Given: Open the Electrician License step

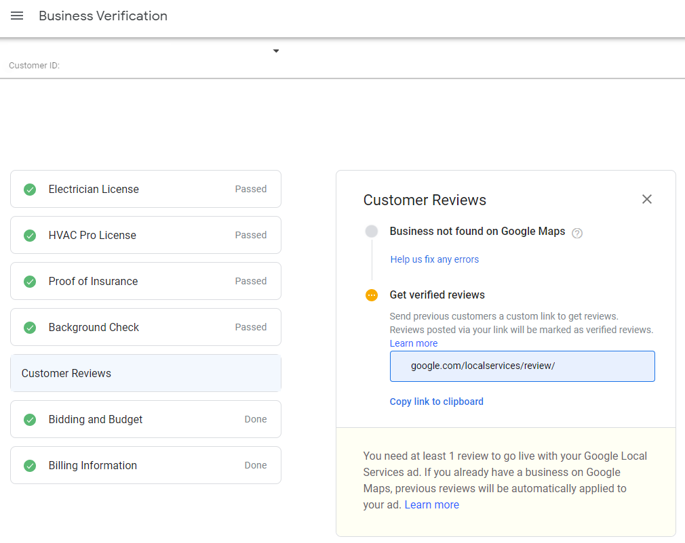Looking at the screenshot, I should pyautogui.click(x=145, y=190).
